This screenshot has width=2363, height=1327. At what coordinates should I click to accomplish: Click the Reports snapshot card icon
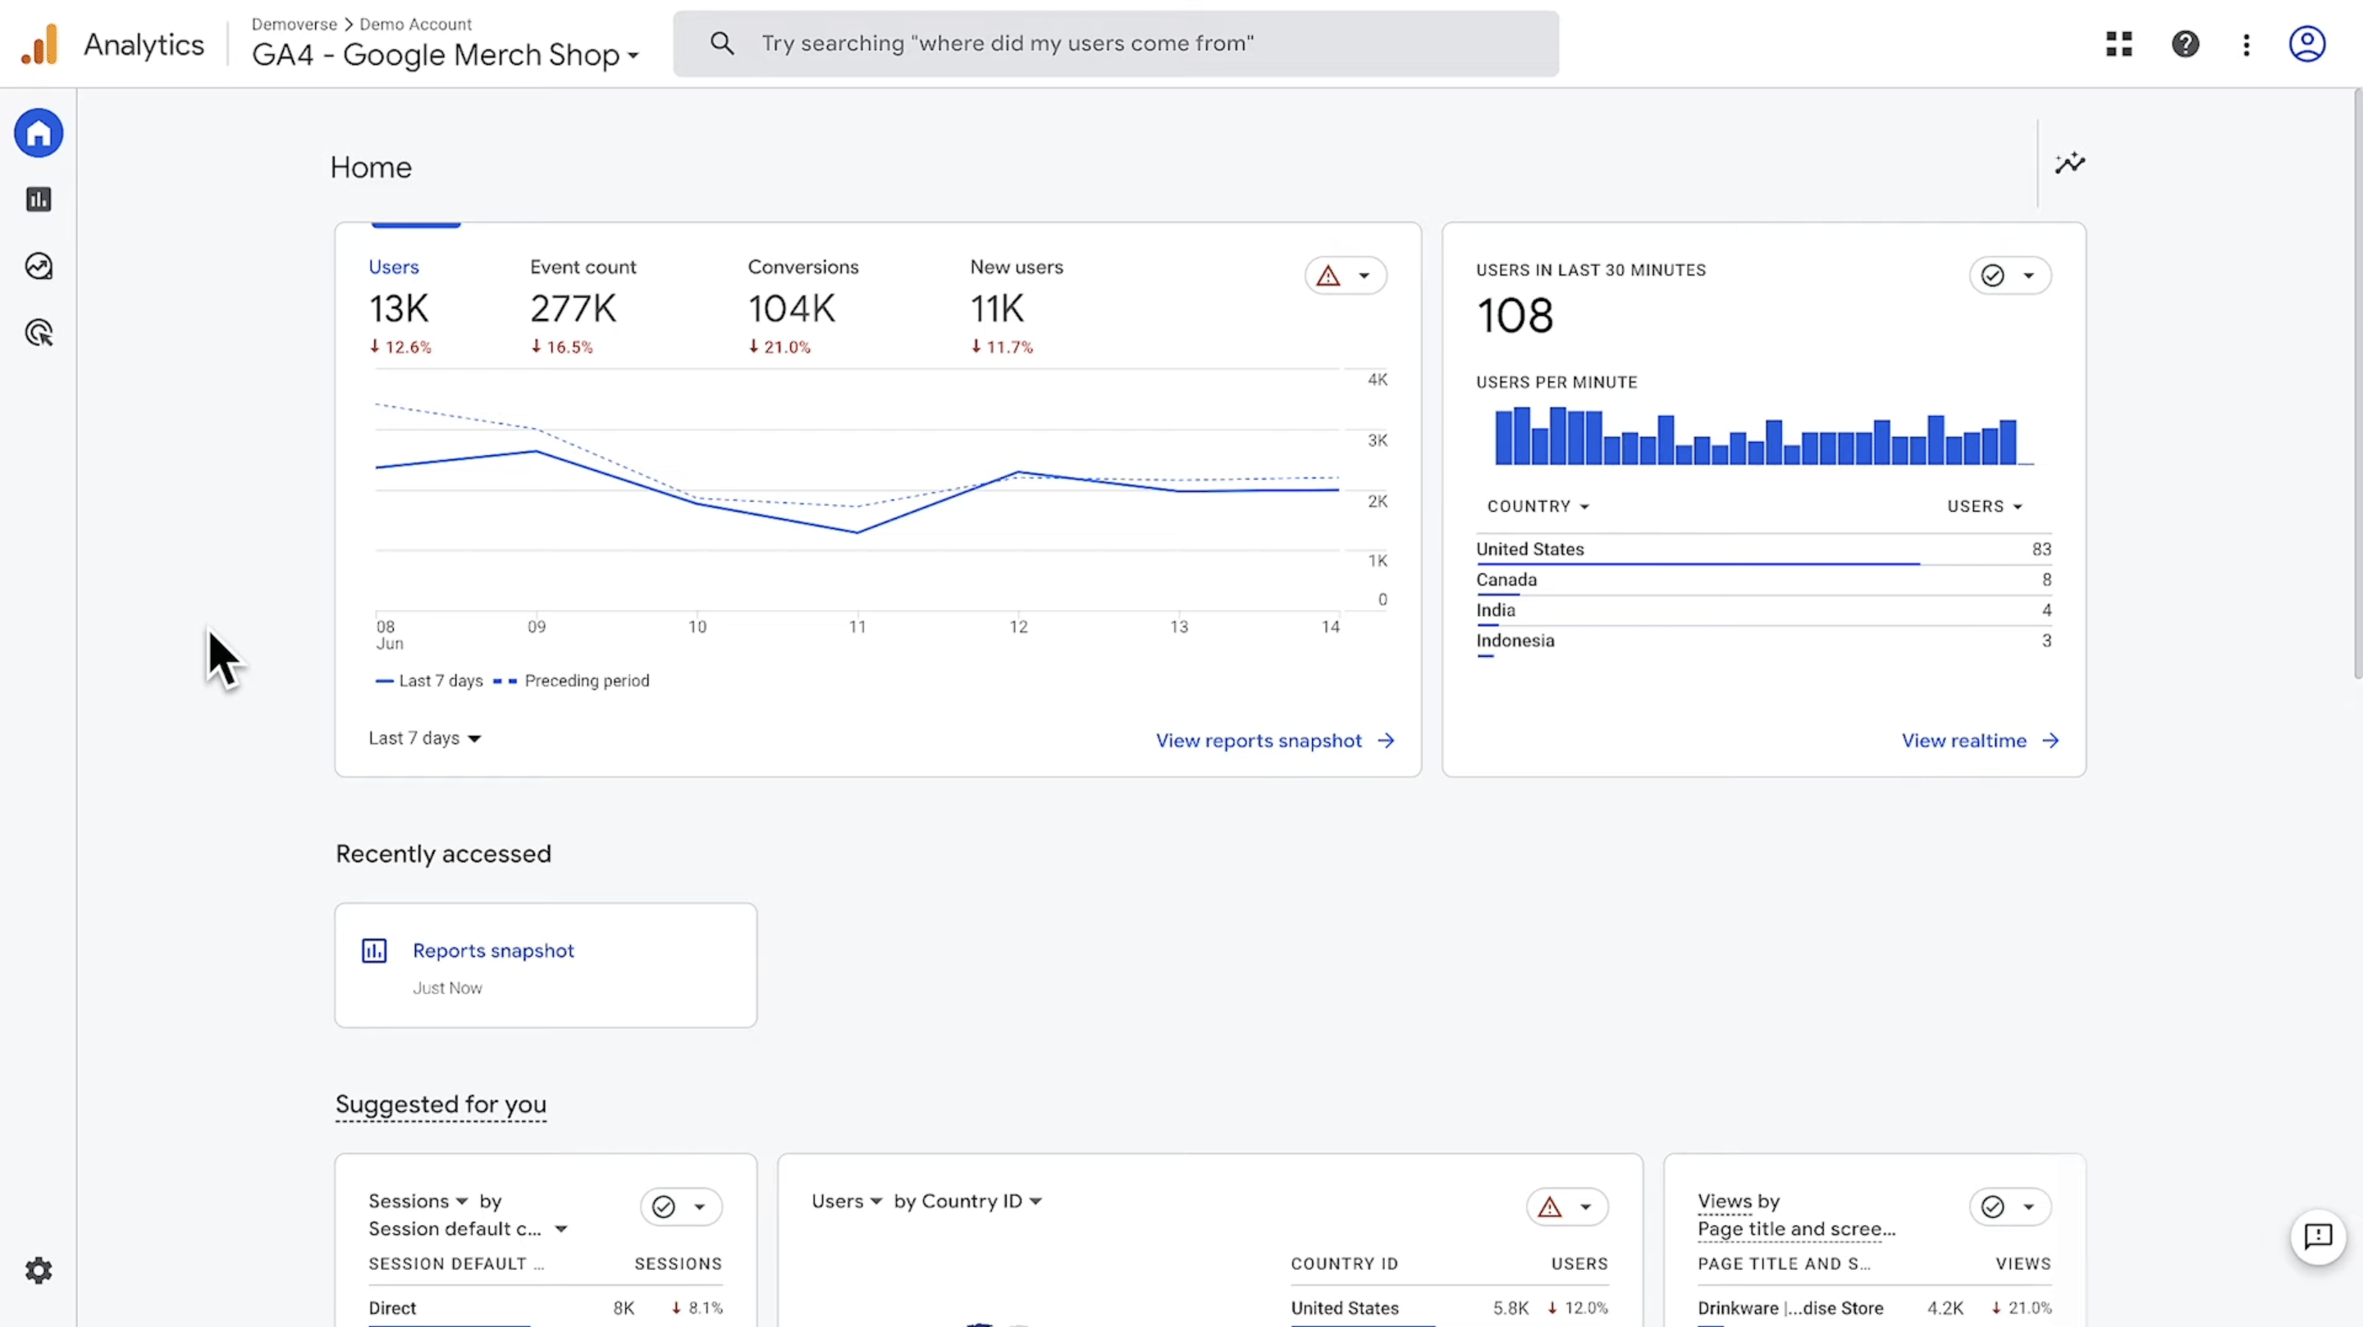(x=374, y=950)
